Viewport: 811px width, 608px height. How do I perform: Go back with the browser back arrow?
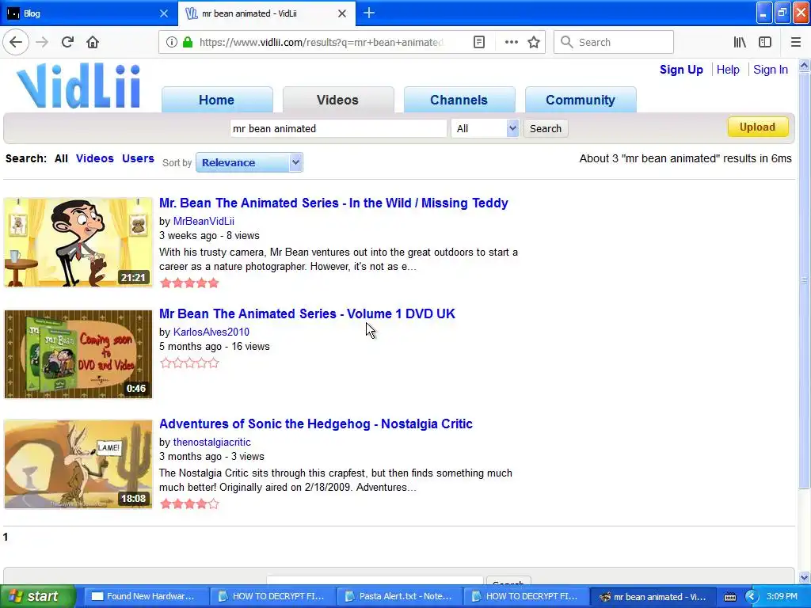pos(16,43)
